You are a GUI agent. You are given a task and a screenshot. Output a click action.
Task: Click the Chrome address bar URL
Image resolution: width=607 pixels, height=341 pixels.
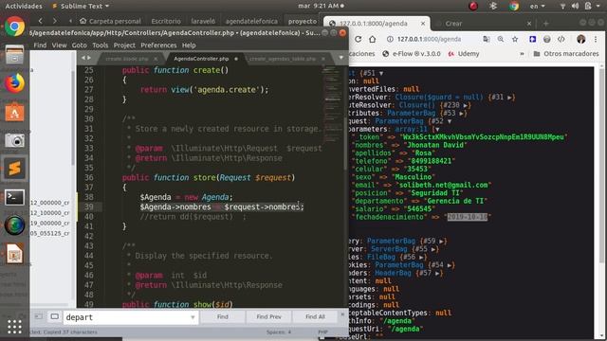(429, 39)
